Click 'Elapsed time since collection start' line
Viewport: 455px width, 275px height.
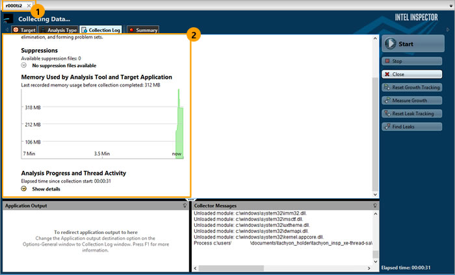pyautogui.click(x=66, y=181)
